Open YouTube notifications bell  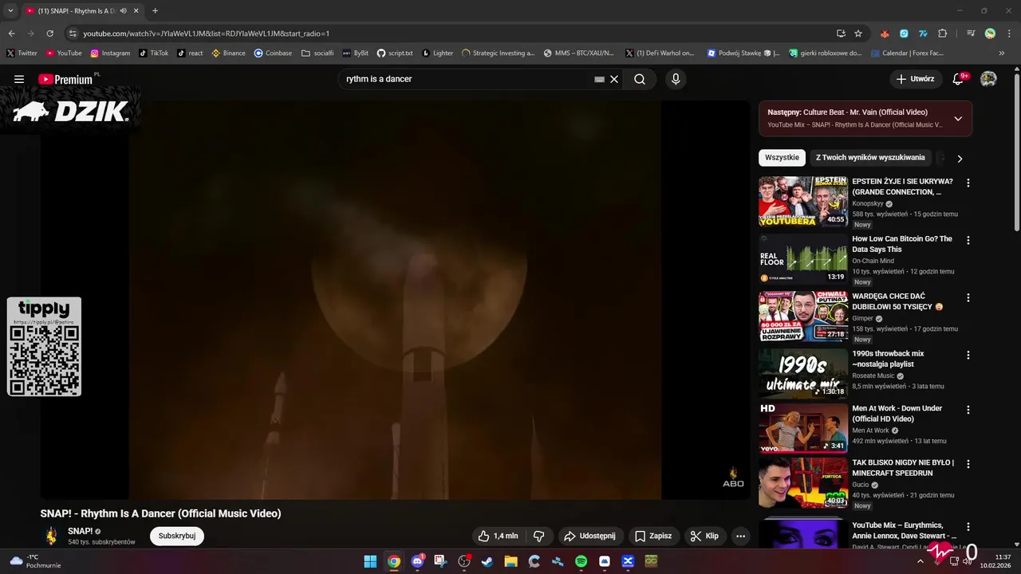coord(959,79)
